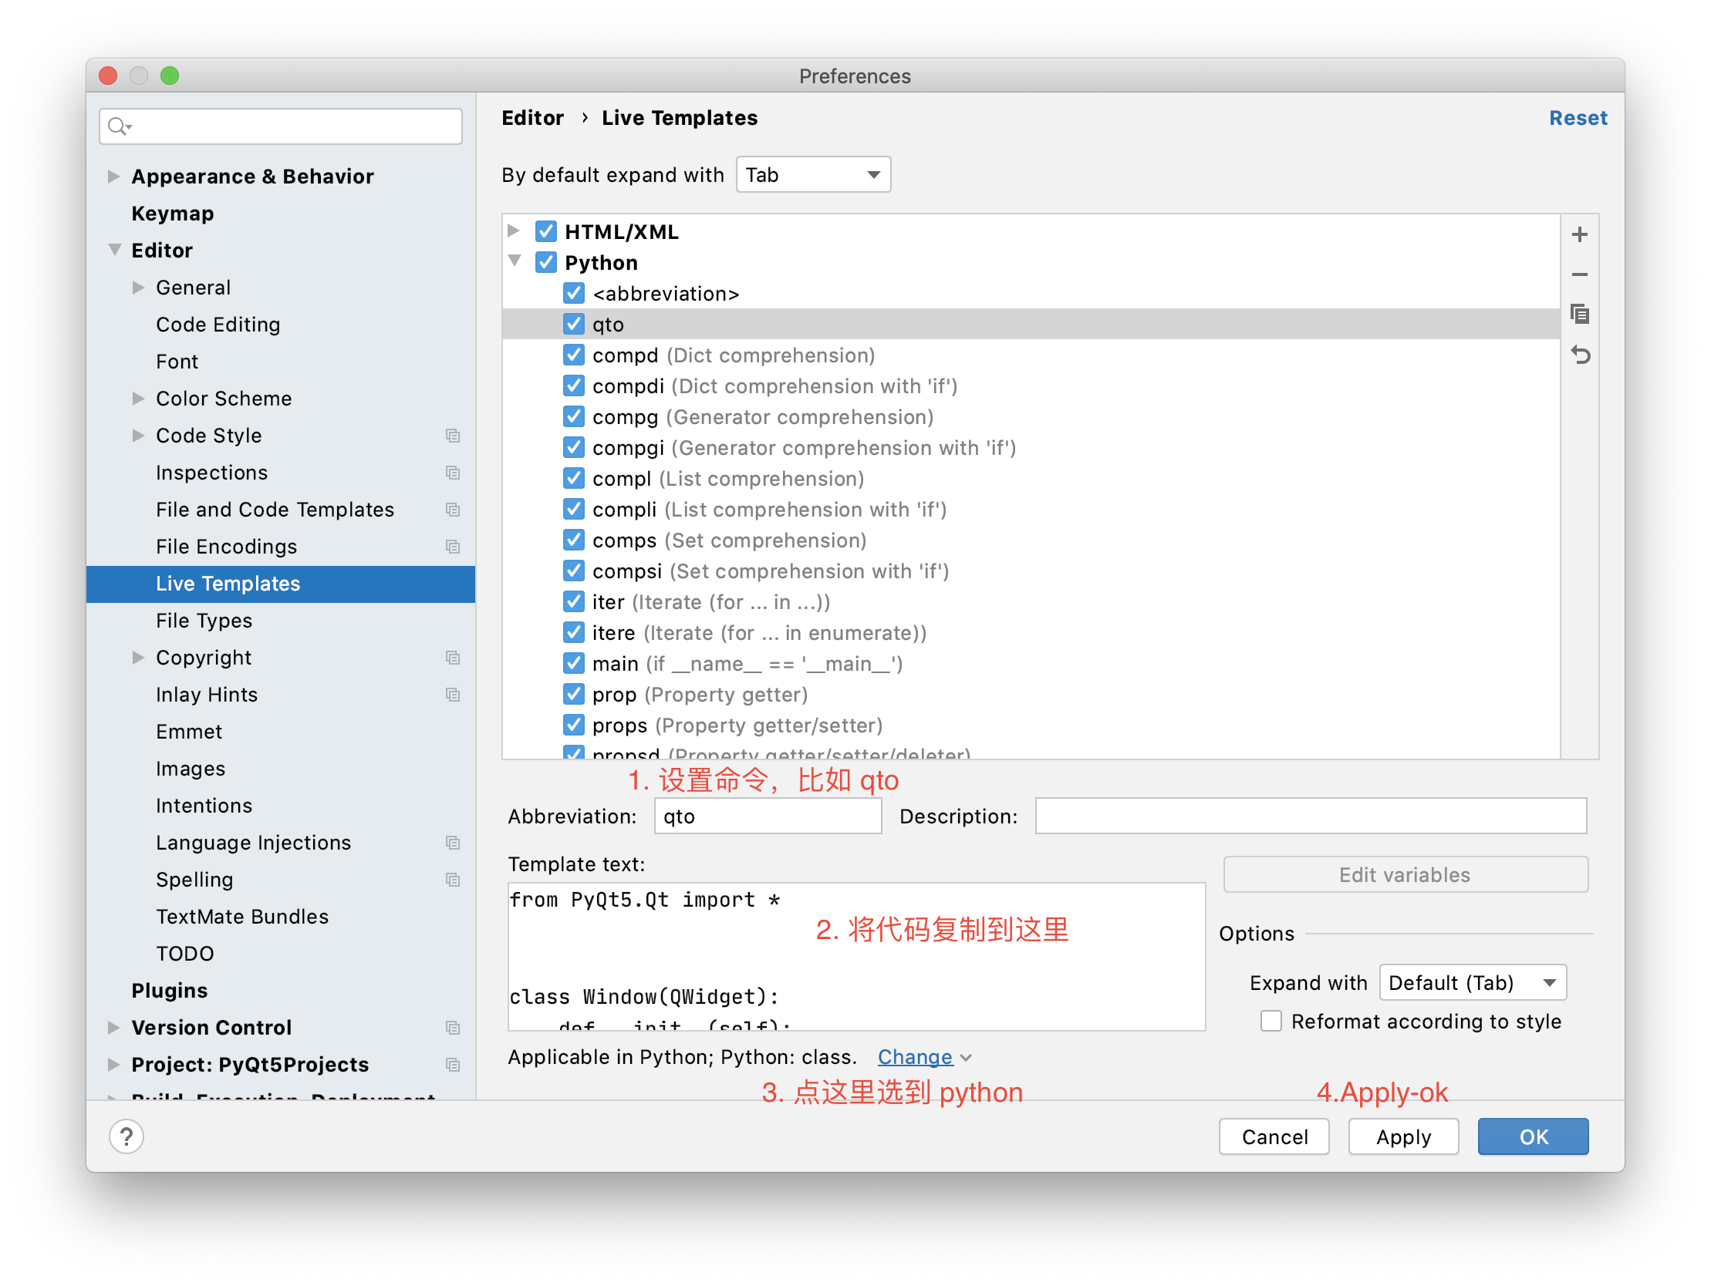Viewport: 1711px width, 1286px height.
Task: Open the Font settings page
Action: click(177, 361)
